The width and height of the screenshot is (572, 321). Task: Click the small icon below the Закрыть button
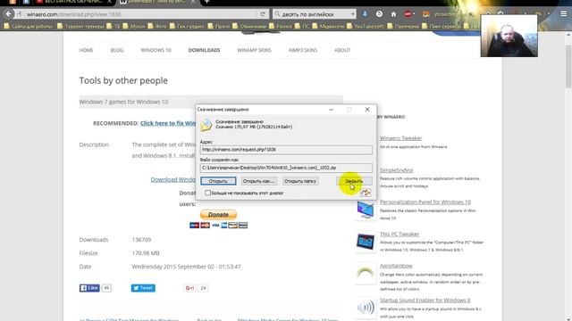click(x=366, y=193)
